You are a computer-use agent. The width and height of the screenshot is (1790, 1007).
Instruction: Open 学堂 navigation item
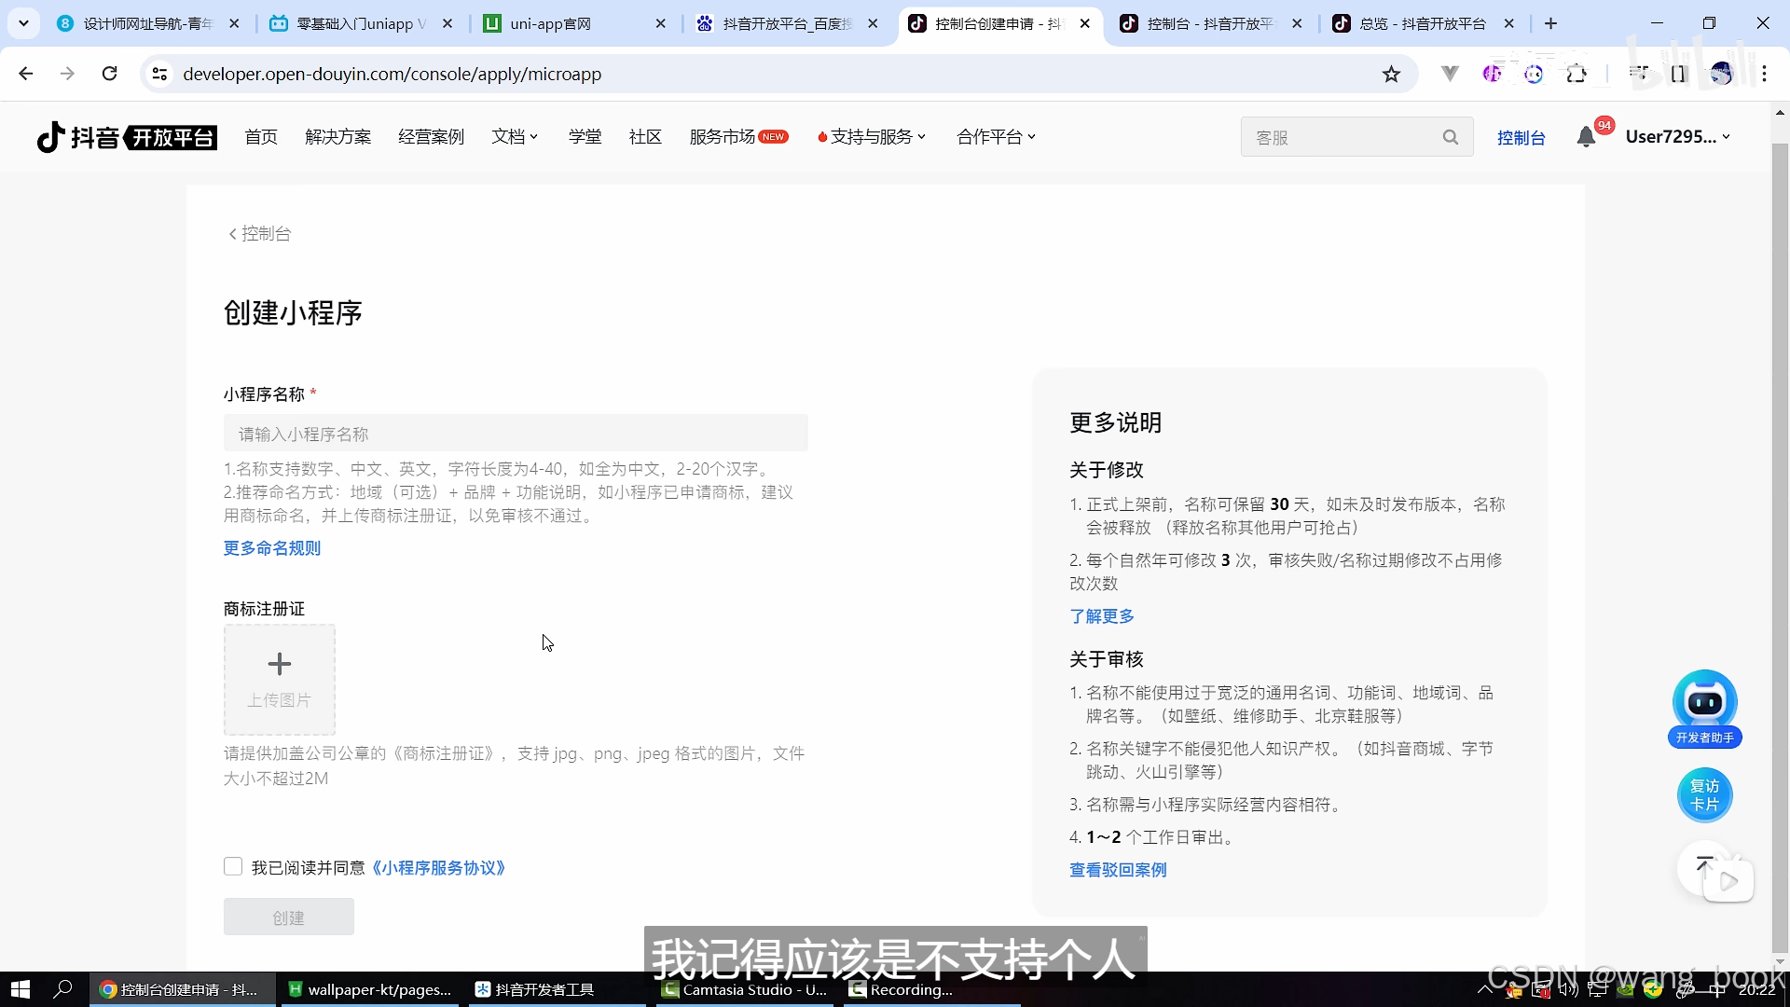point(585,137)
